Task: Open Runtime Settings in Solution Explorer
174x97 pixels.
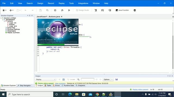Action: tap(14, 29)
